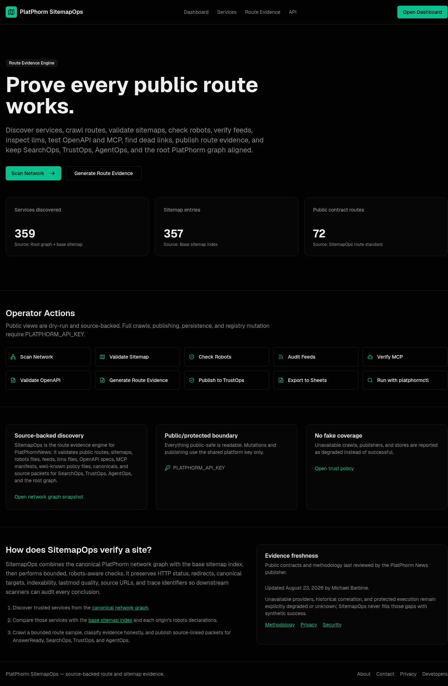
Task: Click the map icon on Validate Sitemap
Action: (x=102, y=357)
